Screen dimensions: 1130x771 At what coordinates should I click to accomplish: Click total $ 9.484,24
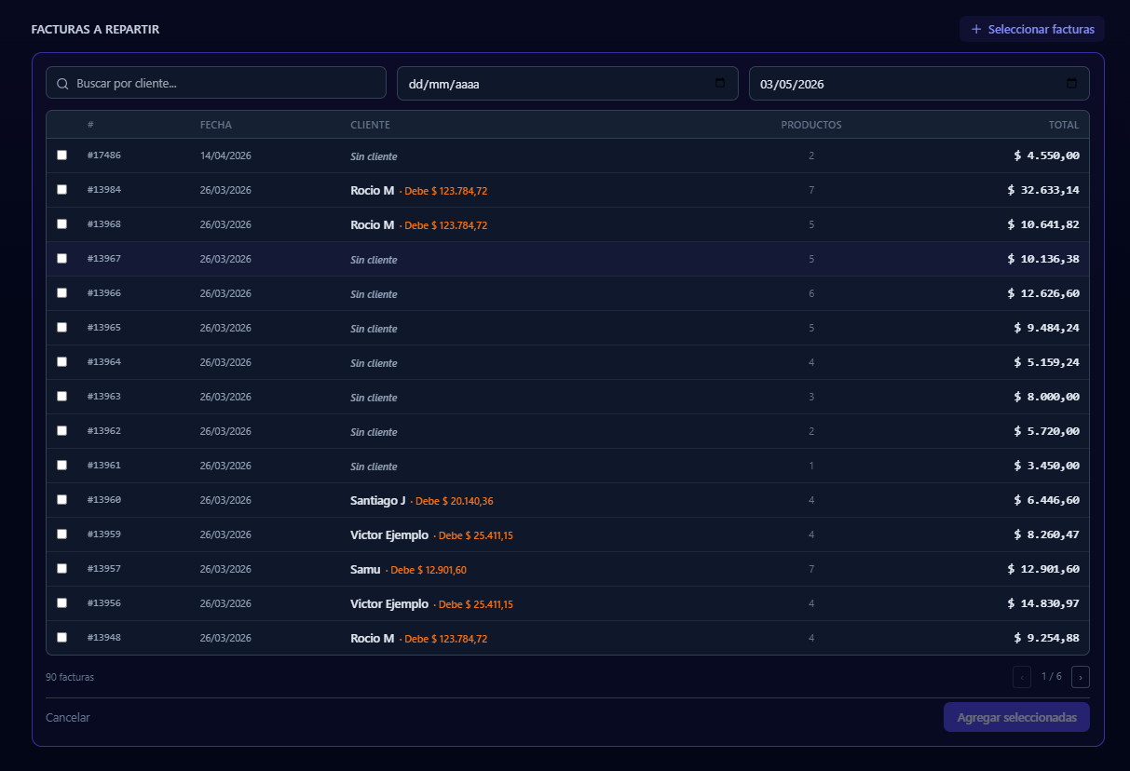[x=1047, y=328]
